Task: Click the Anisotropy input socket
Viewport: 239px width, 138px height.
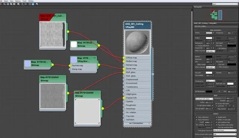Action: coord(124,109)
